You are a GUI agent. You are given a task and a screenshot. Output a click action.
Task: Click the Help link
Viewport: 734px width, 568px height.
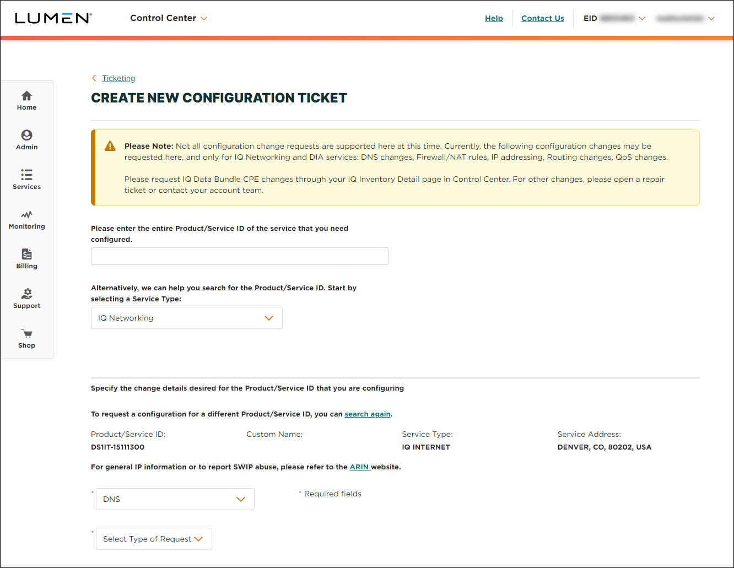click(x=494, y=18)
